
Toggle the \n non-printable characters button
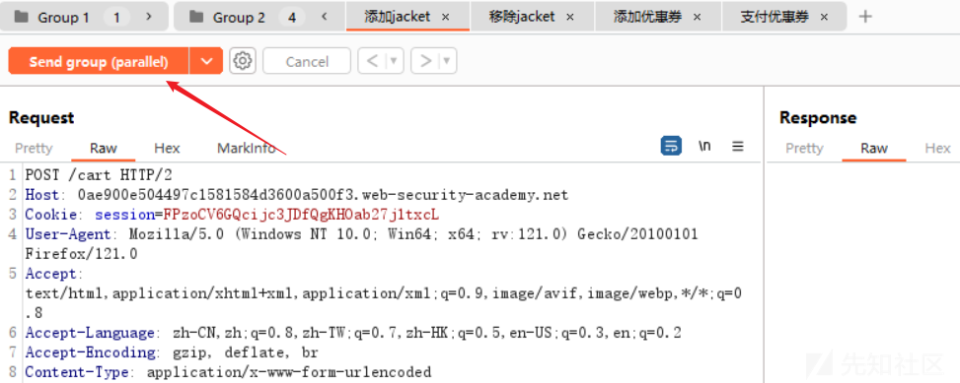[x=705, y=146]
